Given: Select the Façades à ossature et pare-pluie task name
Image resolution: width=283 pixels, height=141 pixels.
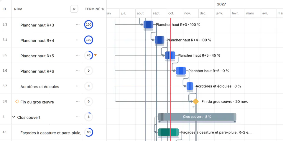Looking at the screenshot, I should click(x=51, y=133).
